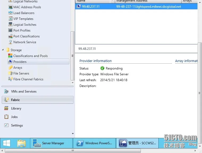
Task: Click the Array information section heading
Action: point(186,61)
